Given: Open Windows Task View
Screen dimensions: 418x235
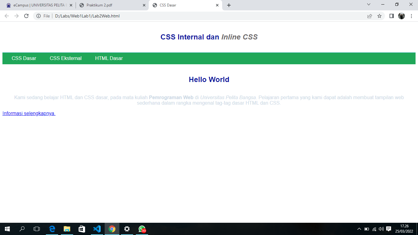Looking at the screenshot, I should 36,229.
